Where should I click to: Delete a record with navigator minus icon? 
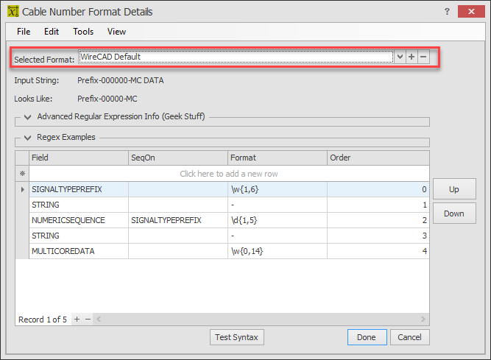[x=88, y=320]
